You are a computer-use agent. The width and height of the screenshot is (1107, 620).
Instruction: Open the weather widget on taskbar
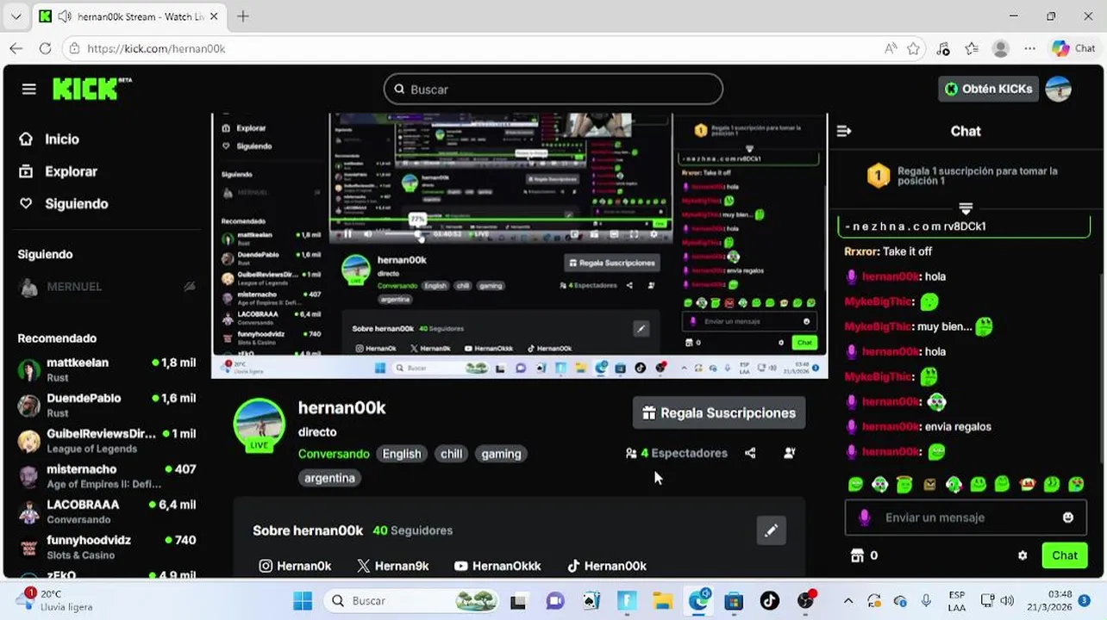tap(54, 600)
